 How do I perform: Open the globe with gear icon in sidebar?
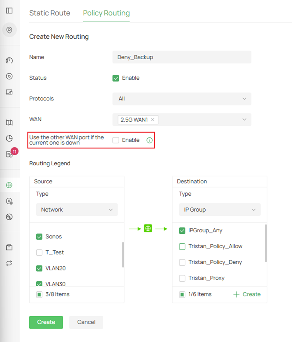point(9,201)
